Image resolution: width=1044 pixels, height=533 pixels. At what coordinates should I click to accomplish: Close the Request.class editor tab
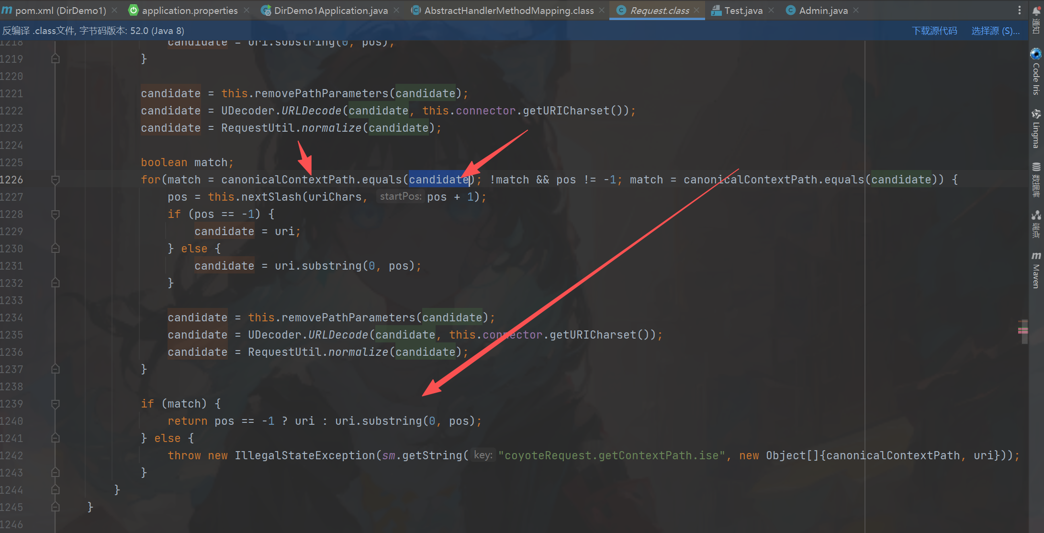(696, 10)
